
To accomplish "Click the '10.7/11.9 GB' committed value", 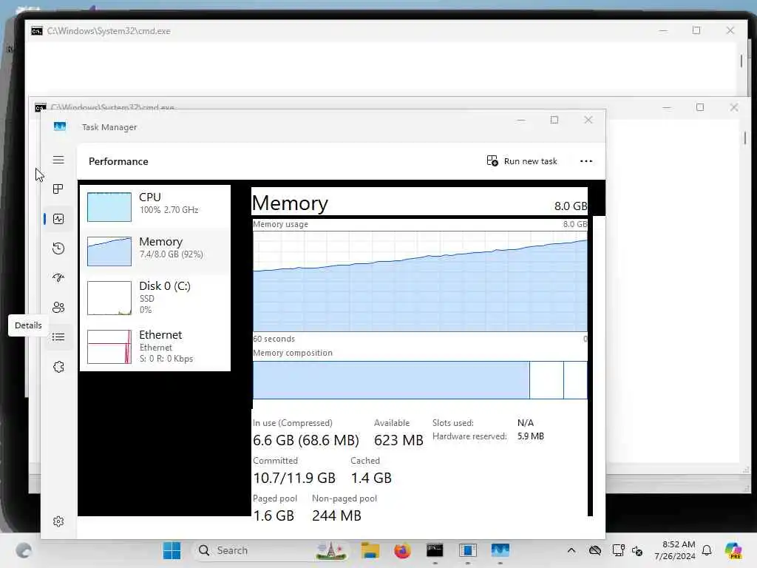I will [x=294, y=478].
